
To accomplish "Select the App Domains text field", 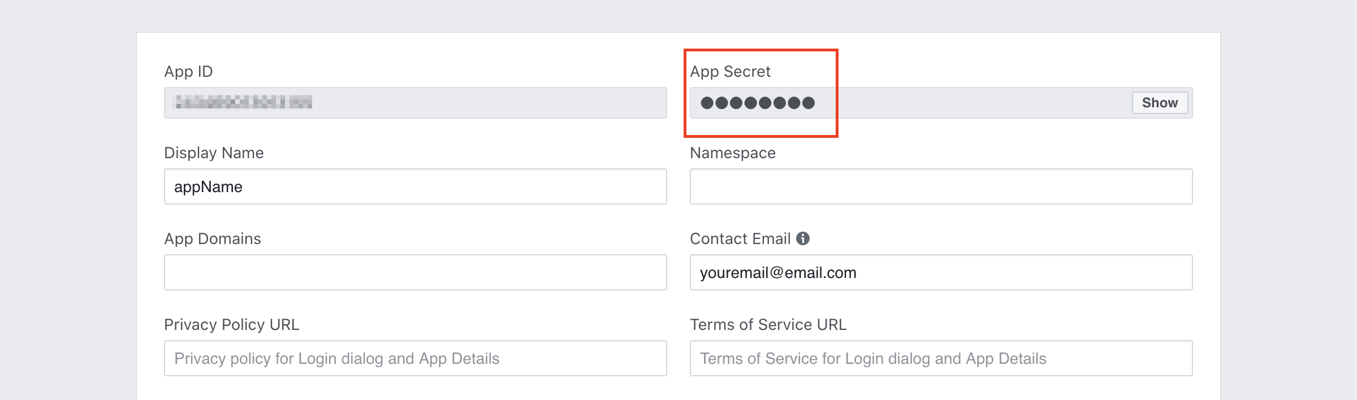I will (415, 272).
